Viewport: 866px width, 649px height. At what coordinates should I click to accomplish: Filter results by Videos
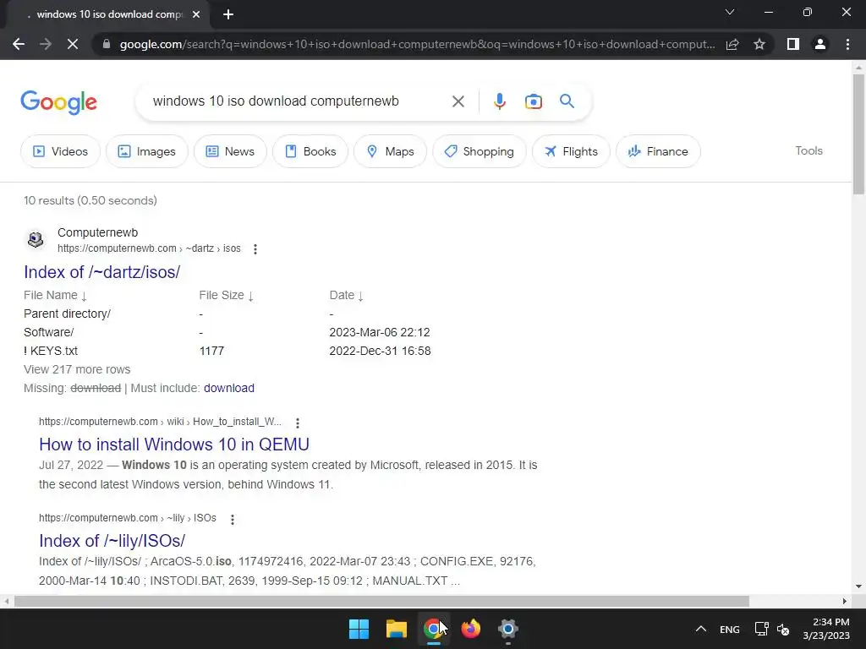[61, 151]
